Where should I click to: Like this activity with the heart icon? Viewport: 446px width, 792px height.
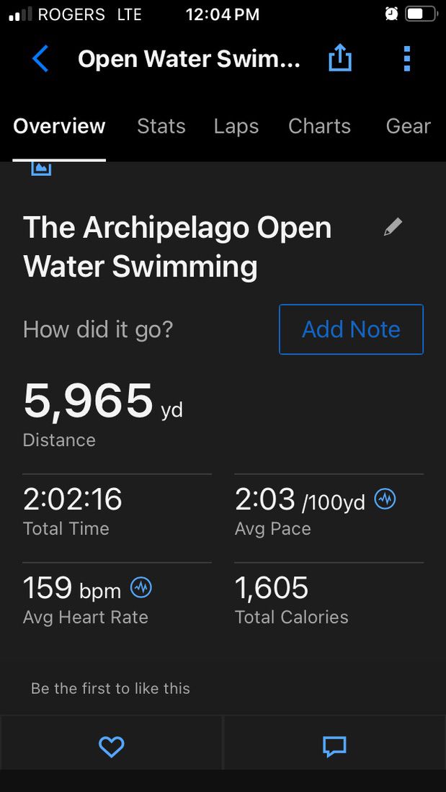tap(111, 747)
